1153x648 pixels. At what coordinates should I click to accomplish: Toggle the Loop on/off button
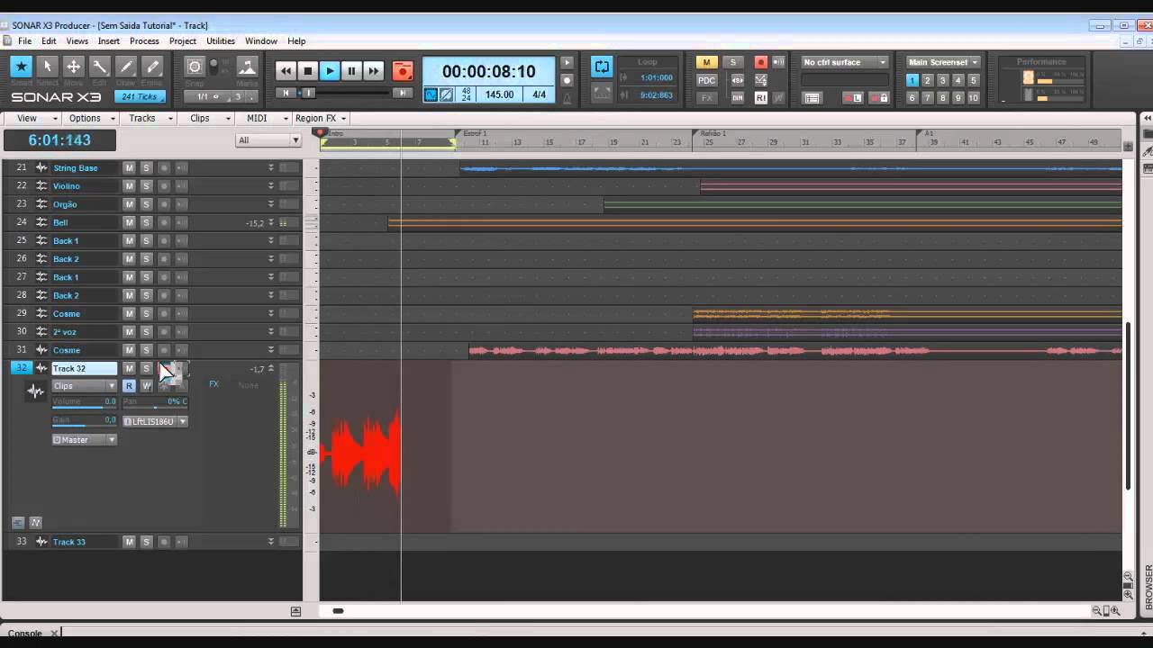(602, 66)
